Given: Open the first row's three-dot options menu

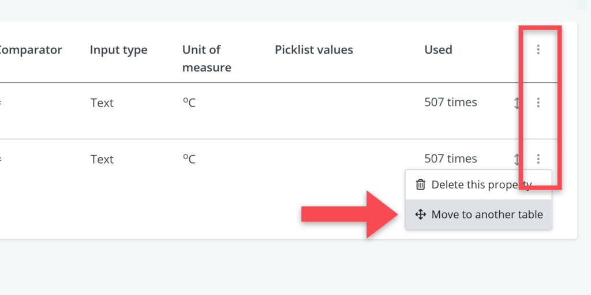Looking at the screenshot, I should tap(538, 103).
